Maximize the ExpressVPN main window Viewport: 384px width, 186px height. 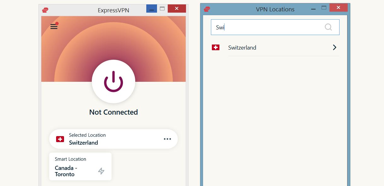[x=162, y=9]
